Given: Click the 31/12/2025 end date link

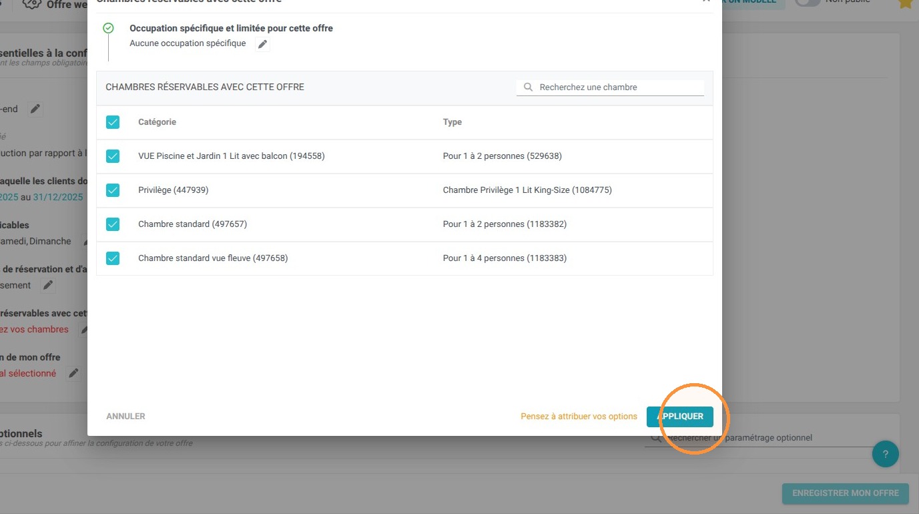Looking at the screenshot, I should [x=58, y=197].
